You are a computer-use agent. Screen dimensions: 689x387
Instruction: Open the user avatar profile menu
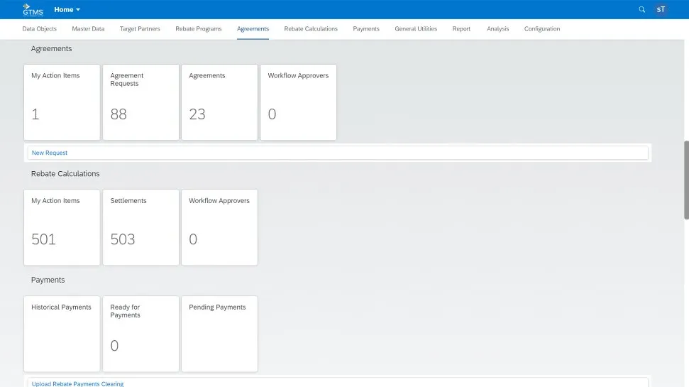[x=661, y=10]
